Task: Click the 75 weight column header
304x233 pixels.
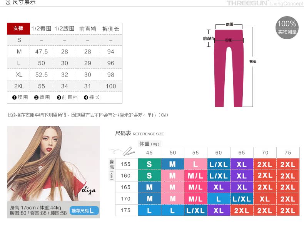Action: pos(288,153)
